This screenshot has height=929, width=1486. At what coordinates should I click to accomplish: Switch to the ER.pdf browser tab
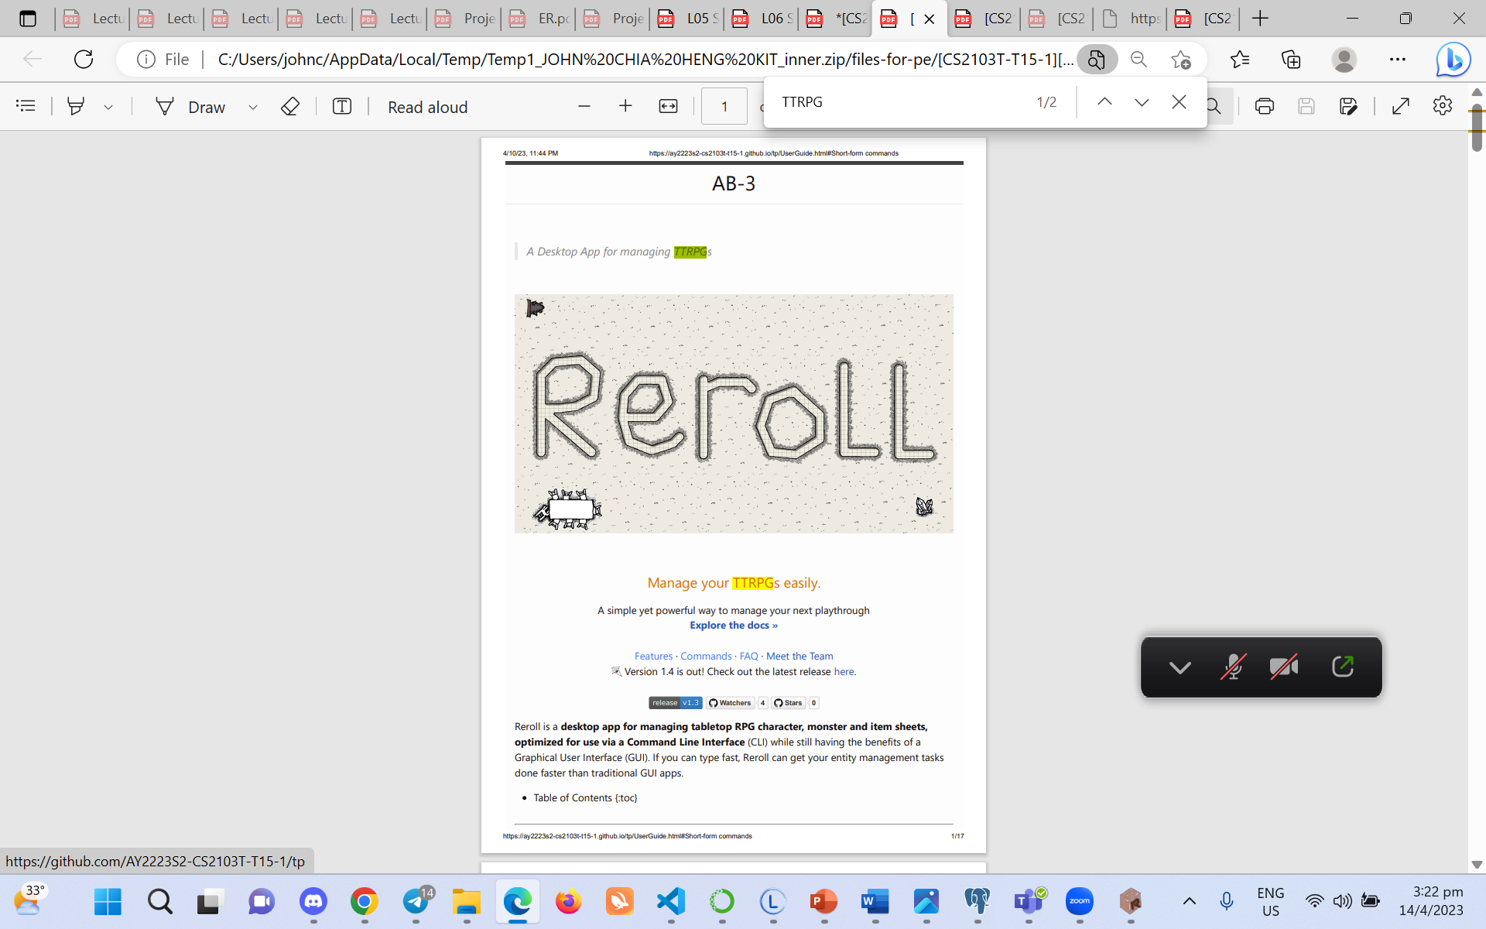(540, 19)
